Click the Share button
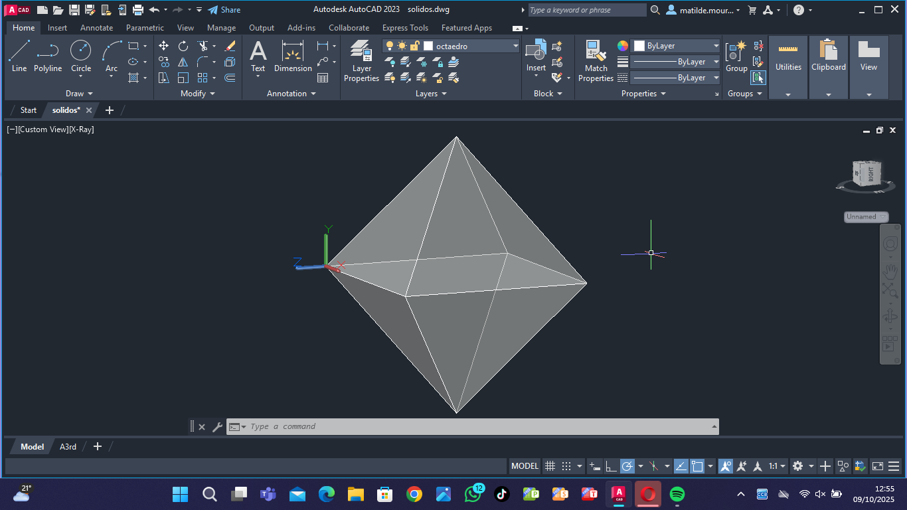907x510 pixels. point(224,10)
